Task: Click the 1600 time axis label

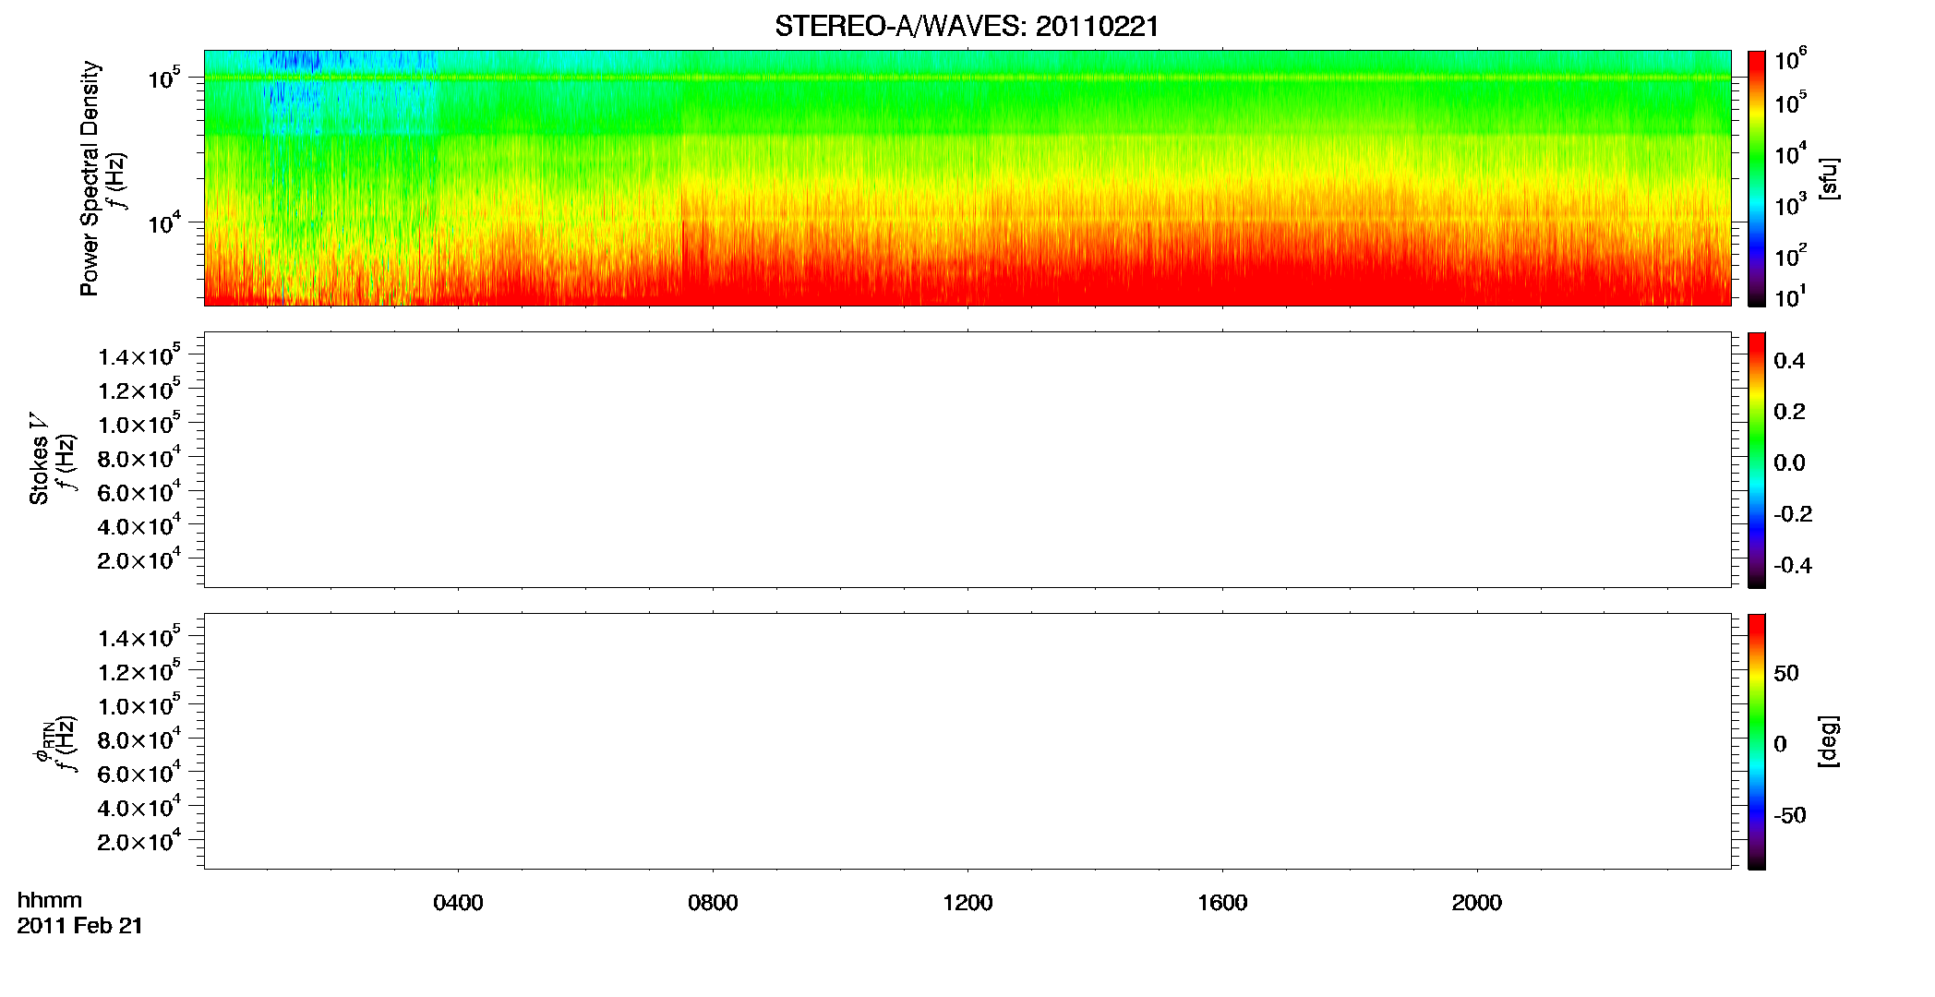Action: [x=1222, y=903]
